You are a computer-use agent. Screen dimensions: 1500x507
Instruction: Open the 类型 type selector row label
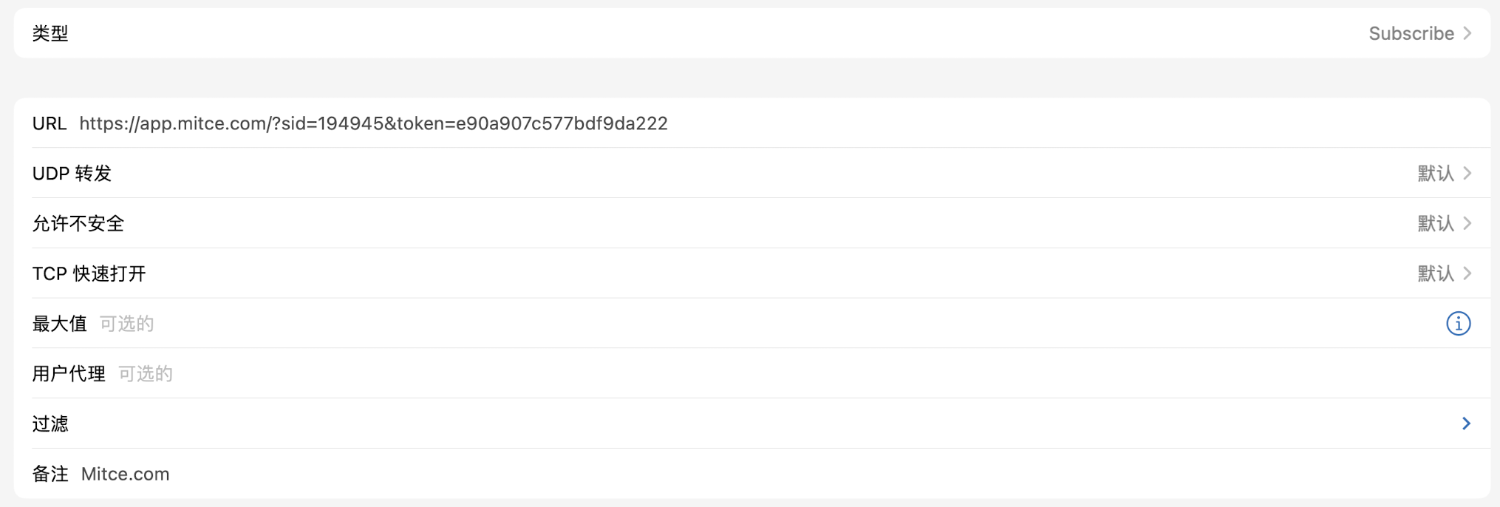[x=50, y=33]
